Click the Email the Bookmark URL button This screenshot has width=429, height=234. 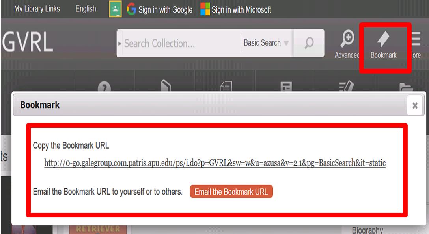click(231, 192)
